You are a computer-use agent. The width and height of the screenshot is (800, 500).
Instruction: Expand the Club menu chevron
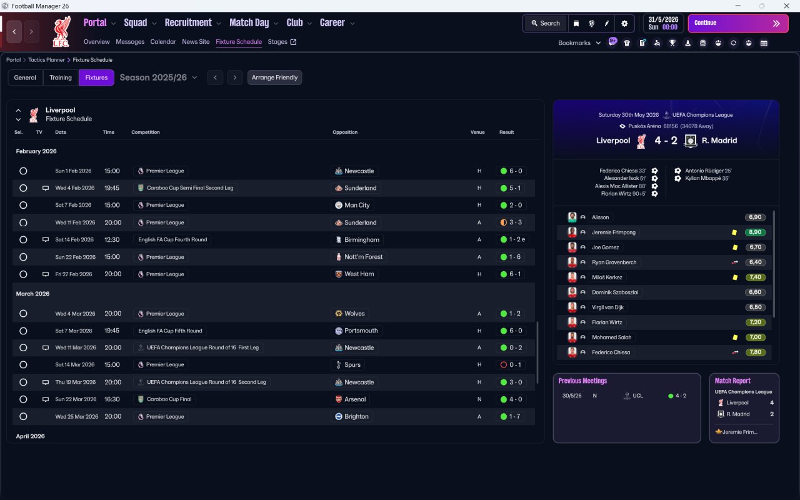coord(309,24)
